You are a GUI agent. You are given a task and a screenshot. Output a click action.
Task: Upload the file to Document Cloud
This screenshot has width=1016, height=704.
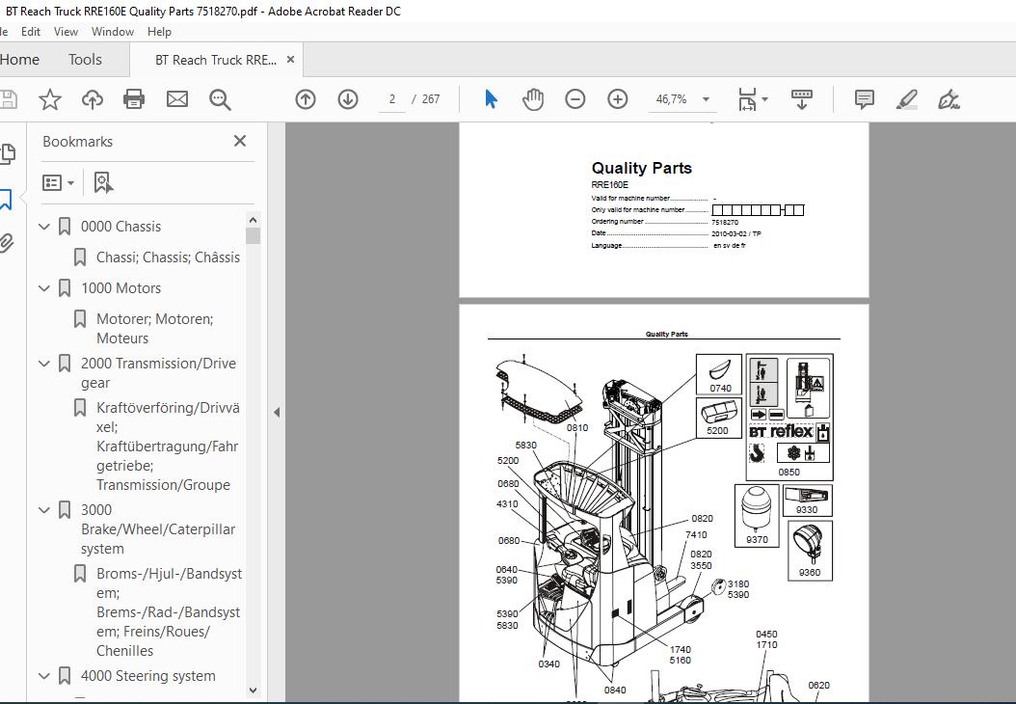point(92,99)
